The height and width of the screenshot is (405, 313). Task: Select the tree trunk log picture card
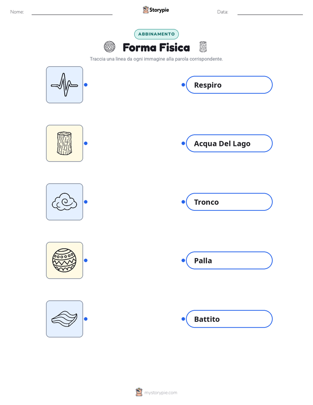pyautogui.click(x=64, y=143)
